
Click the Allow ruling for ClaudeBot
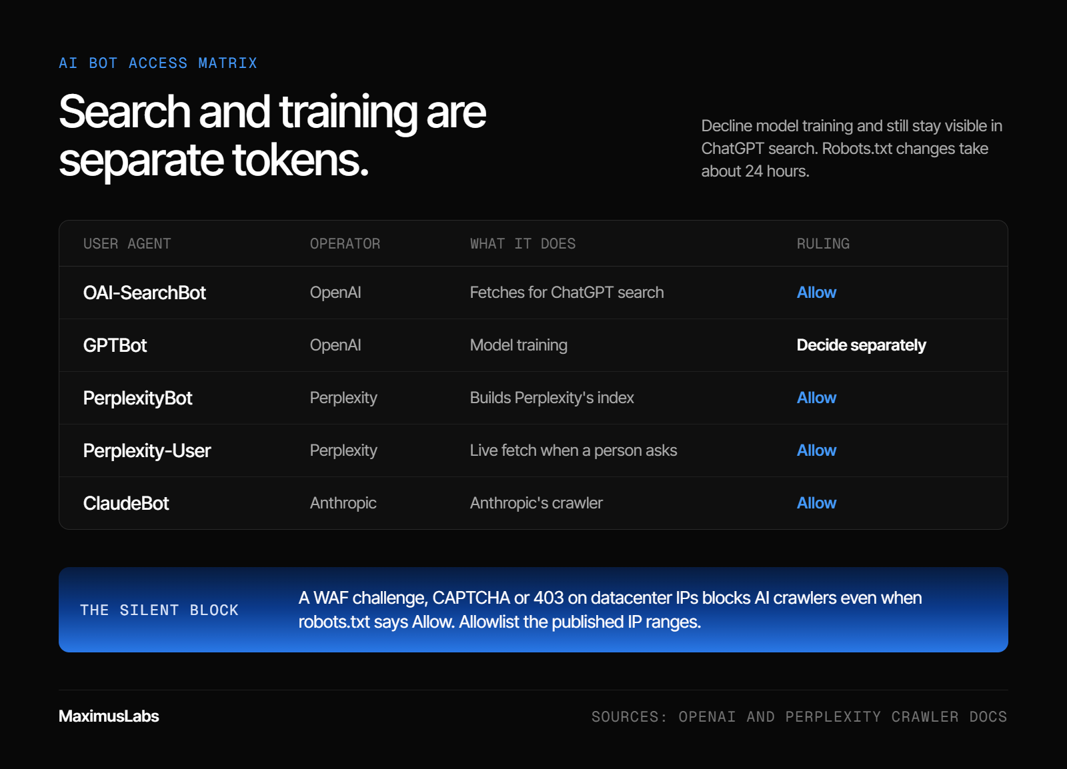click(816, 503)
